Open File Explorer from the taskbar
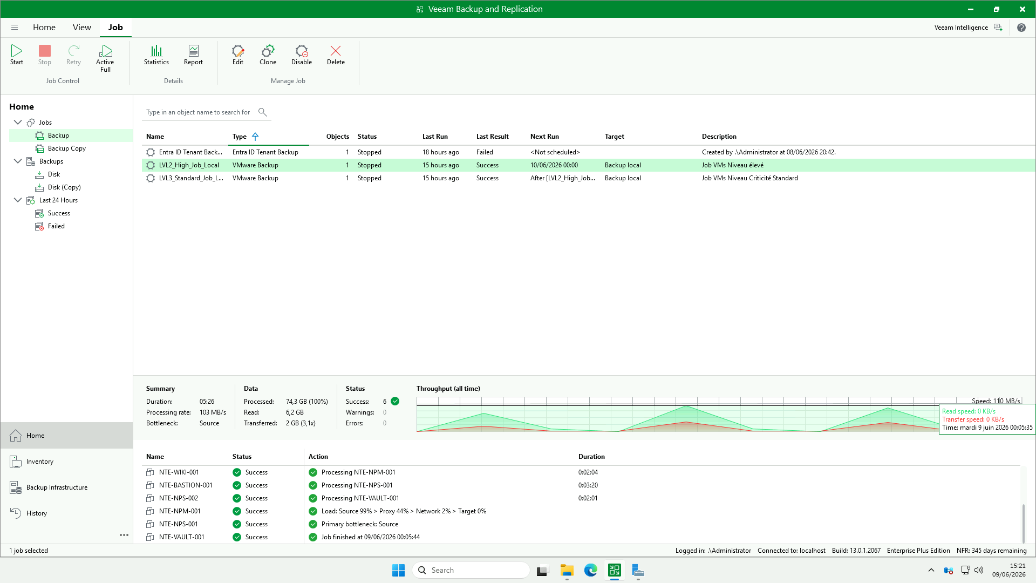The width and height of the screenshot is (1036, 583). (x=567, y=570)
